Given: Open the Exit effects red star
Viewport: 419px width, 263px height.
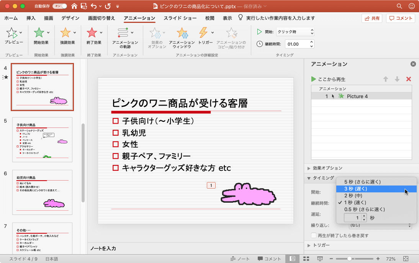Looking at the screenshot, I should tap(92, 33).
